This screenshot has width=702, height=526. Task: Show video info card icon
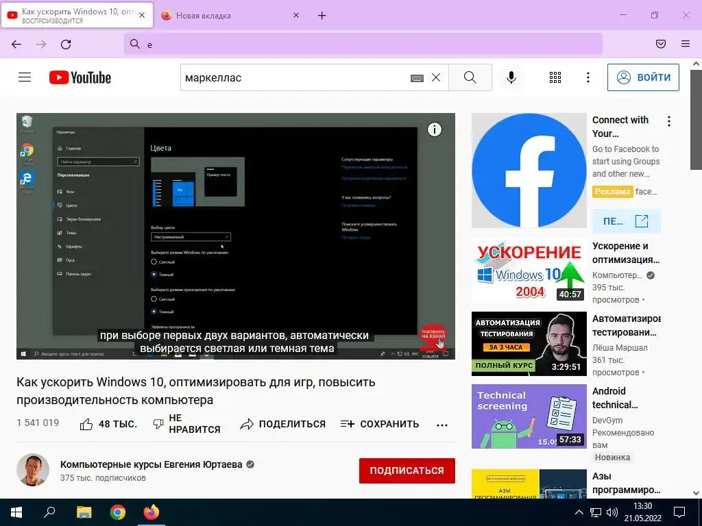tap(434, 129)
